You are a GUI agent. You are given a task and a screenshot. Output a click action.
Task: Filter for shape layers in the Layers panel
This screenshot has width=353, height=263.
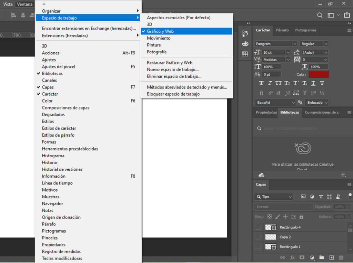point(330,196)
